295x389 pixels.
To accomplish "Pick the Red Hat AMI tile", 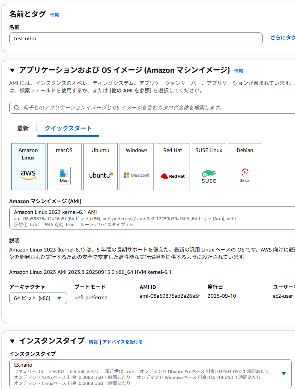I will point(173,167).
